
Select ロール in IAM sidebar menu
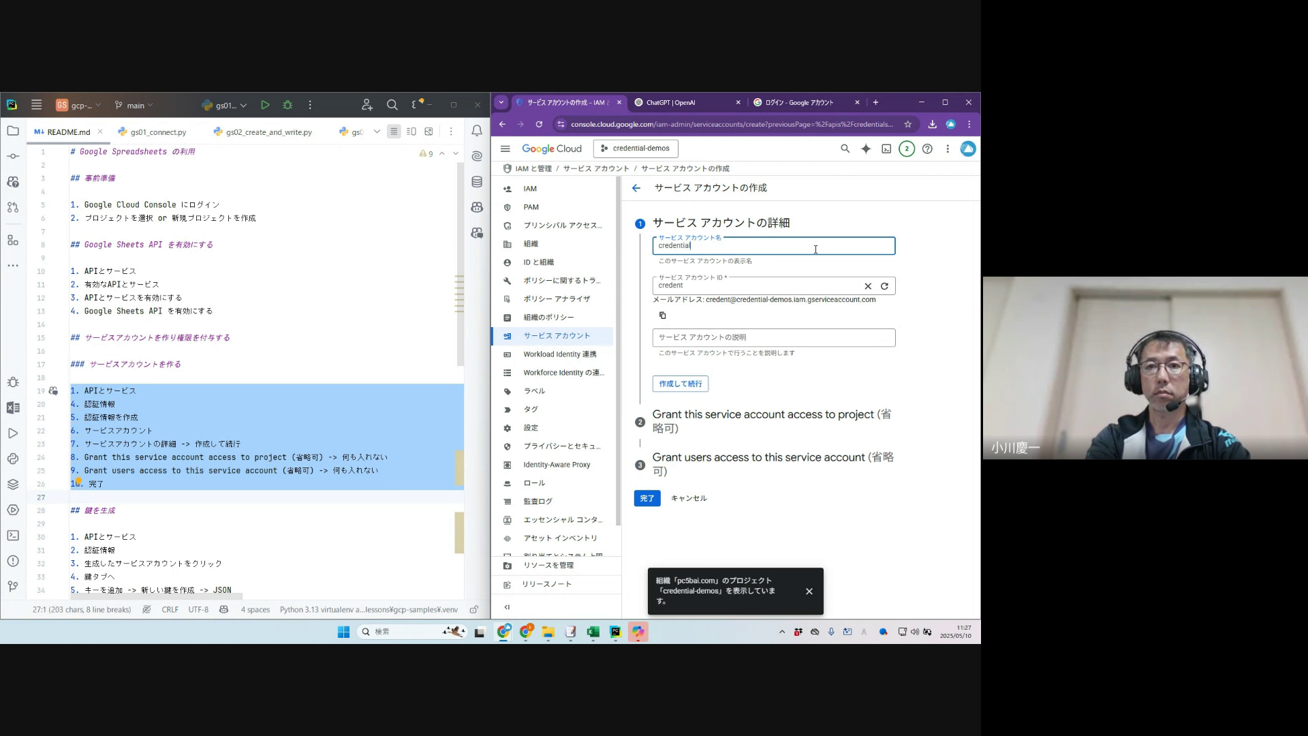pos(533,482)
